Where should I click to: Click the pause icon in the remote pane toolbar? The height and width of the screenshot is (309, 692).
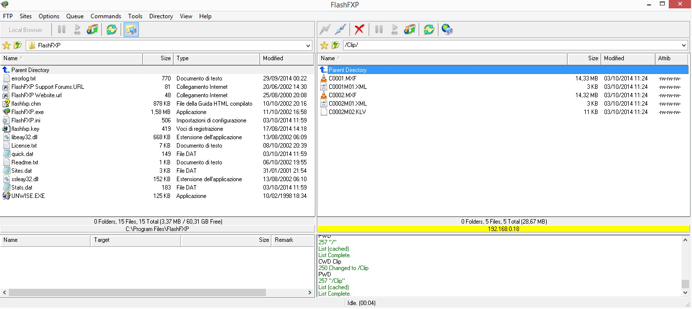click(x=379, y=30)
